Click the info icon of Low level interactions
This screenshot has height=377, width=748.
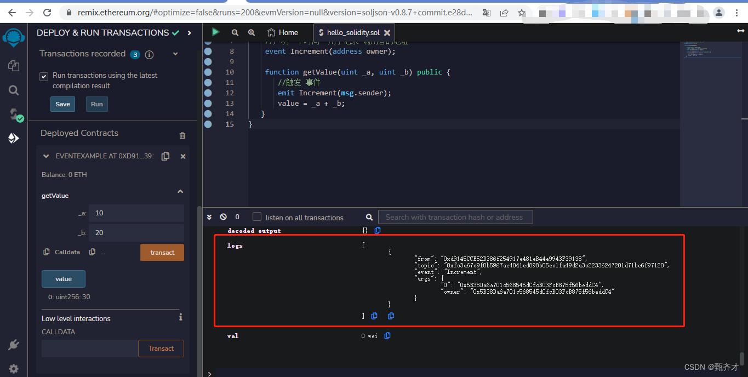pos(180,317)
